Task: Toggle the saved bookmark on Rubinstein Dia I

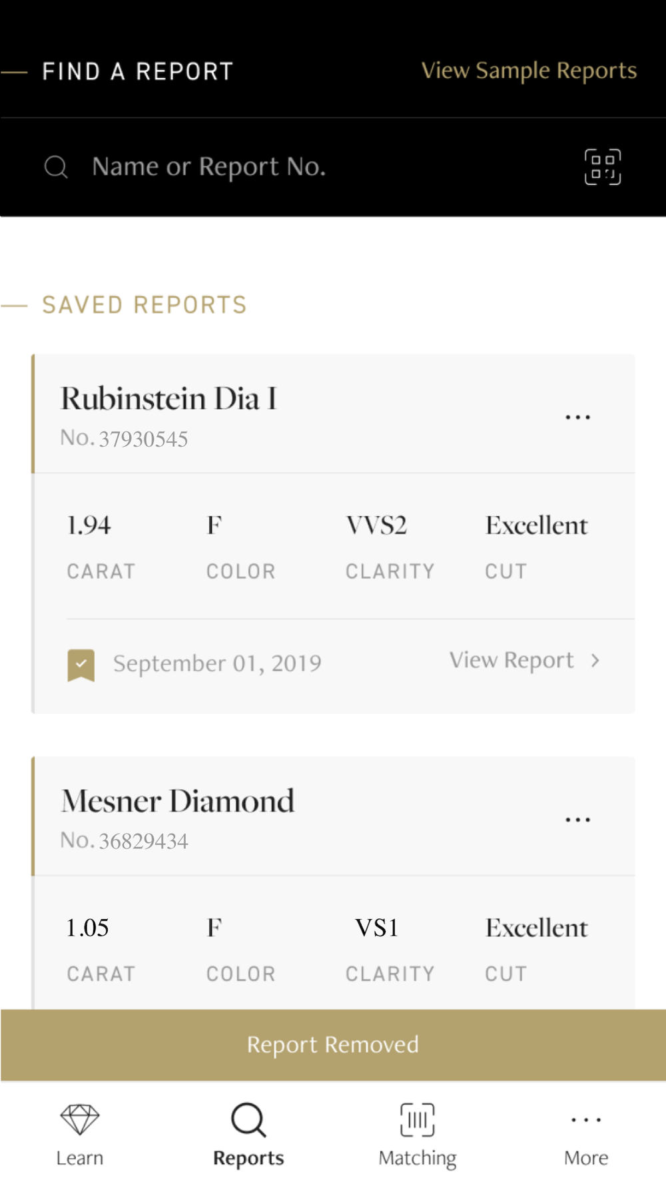Action: pyautogui.click(x=81, y=665)
